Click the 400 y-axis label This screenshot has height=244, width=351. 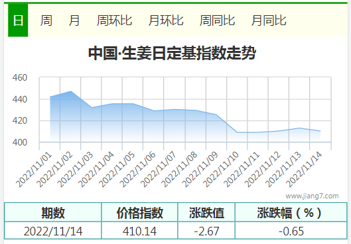pos(20,142)
